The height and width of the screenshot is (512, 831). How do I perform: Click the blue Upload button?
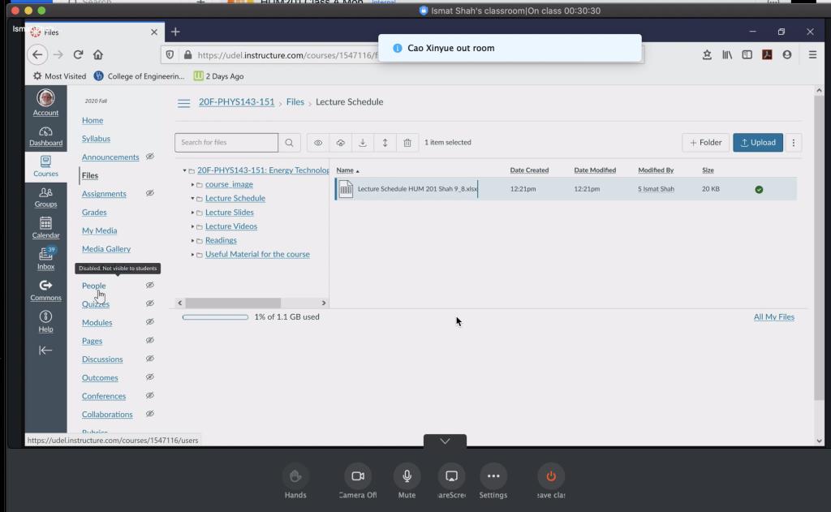758,143
